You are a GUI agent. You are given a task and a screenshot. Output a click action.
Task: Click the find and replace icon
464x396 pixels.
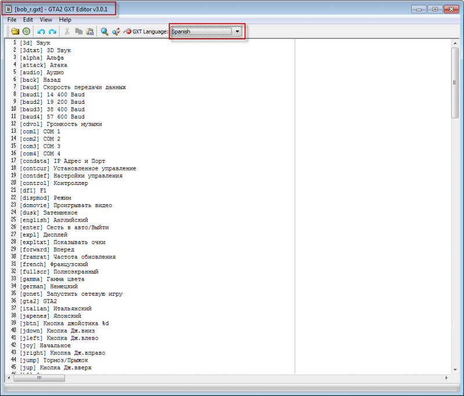point(115,31)
